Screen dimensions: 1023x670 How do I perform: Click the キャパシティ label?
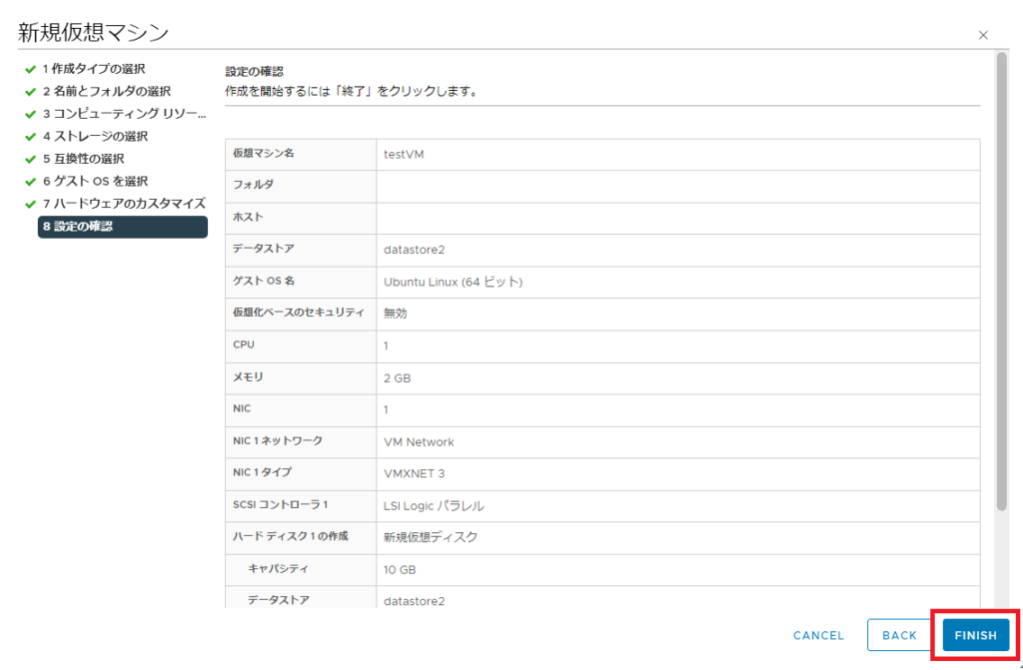(278, 569)
